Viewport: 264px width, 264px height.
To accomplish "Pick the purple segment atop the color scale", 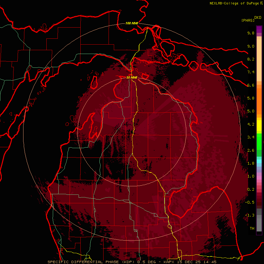I will pos(259,29).
